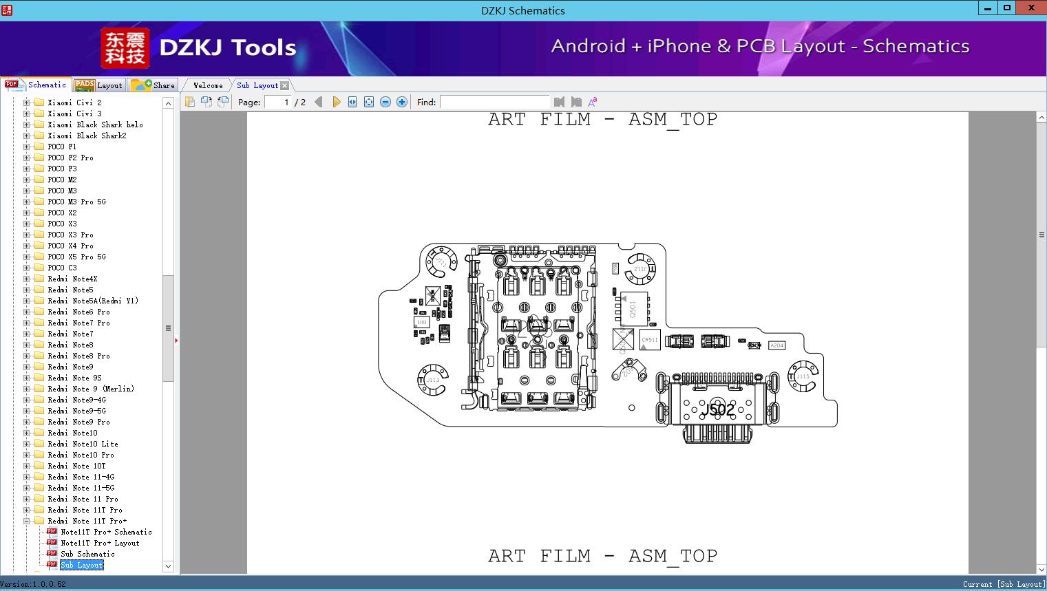
Task: Click the tree panel scroll up arrow
Action: pos(168,103)
